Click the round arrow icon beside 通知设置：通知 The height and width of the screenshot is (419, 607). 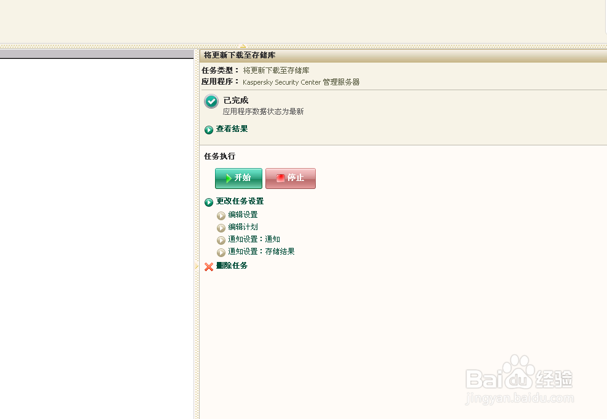(221, 240)
